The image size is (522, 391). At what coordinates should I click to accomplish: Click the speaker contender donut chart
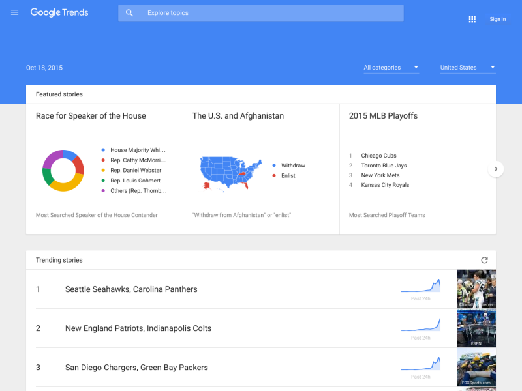(x=63, y=170)
